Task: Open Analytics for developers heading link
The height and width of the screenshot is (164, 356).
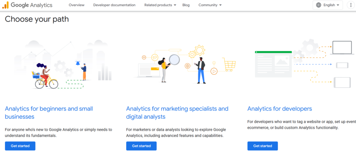Action: 280,109
